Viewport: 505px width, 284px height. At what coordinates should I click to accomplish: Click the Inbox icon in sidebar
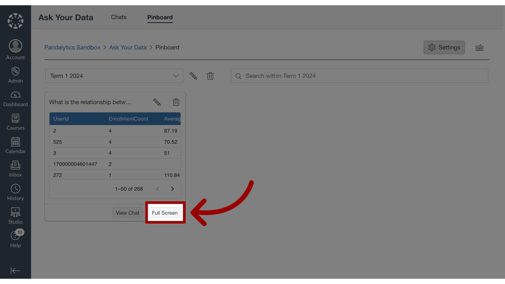click(x=15, y=168)
